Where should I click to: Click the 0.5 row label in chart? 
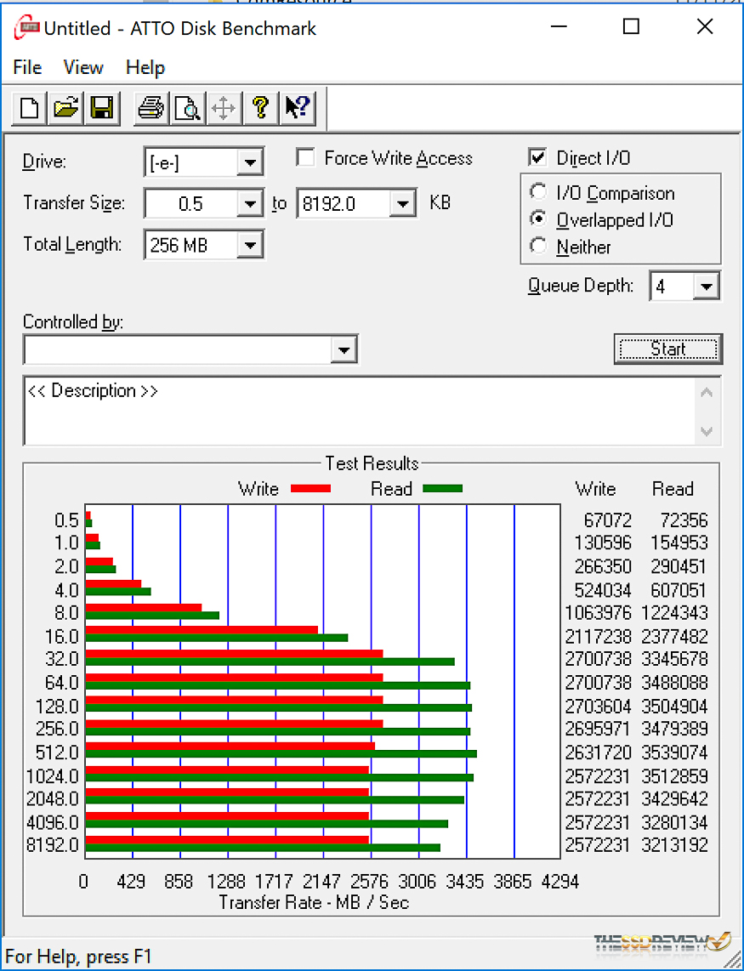pos(66,520)
